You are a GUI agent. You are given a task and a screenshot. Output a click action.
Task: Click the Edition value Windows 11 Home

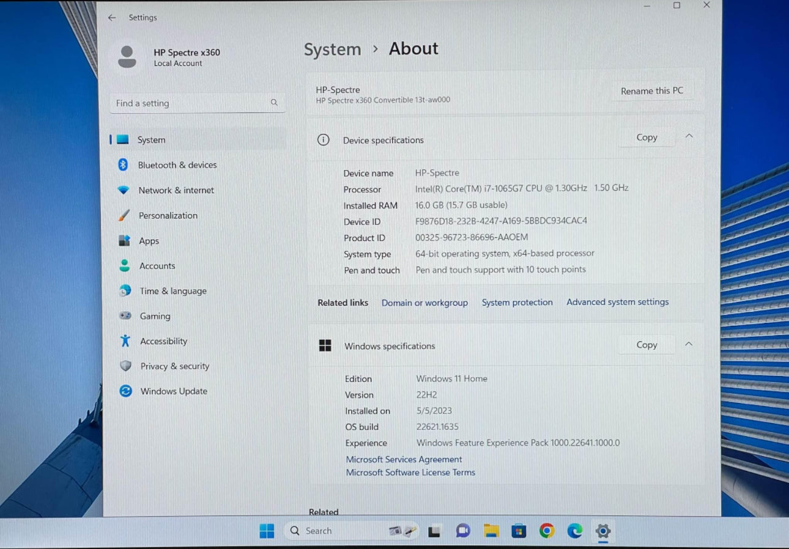[452, 378]
